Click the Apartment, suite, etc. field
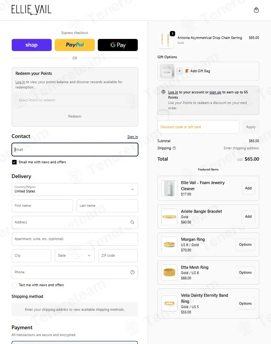Screen dimensions: 271x344 [x=75, y=239]
